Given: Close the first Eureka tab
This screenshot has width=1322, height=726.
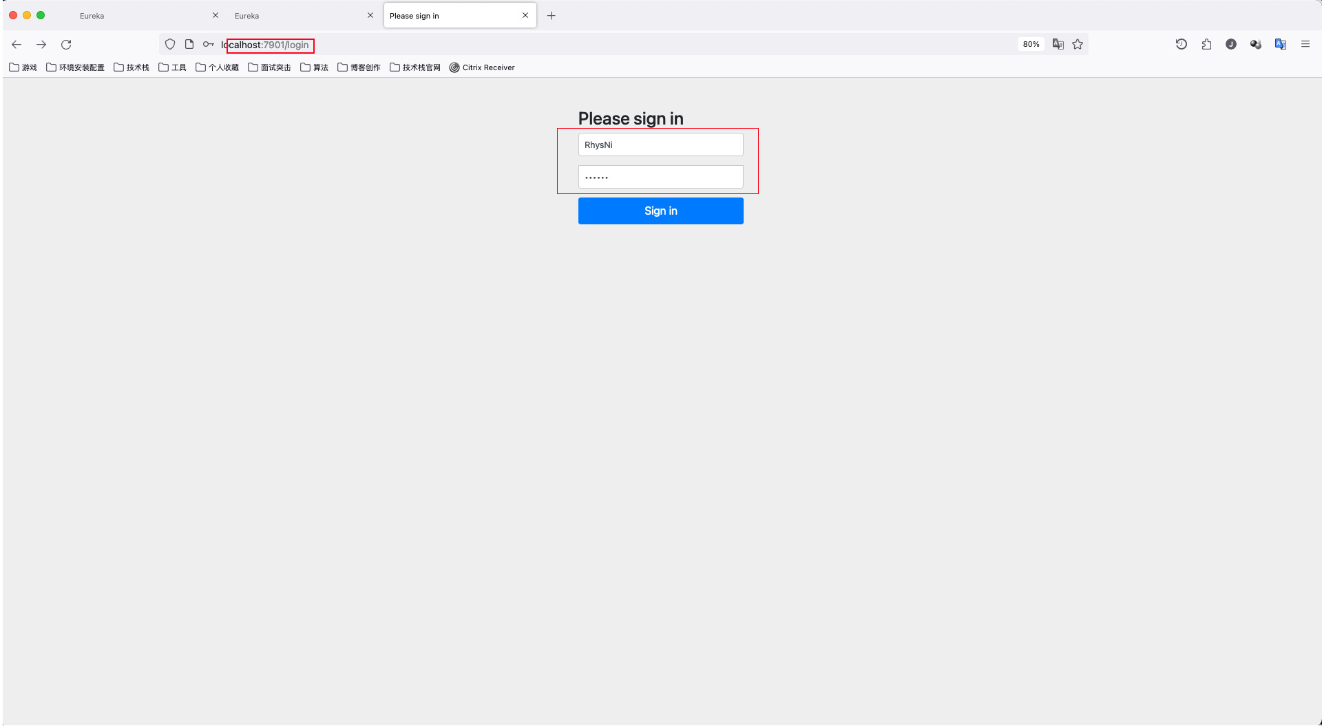Looking at the screenshot, I should click(x=216, y=15).
